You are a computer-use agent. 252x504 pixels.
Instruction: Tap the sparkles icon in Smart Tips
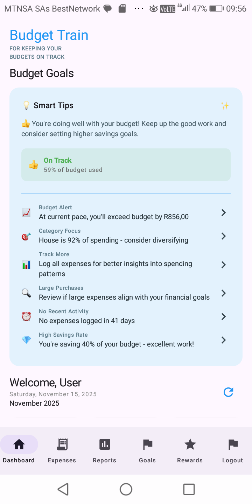[x=225, y=105]
